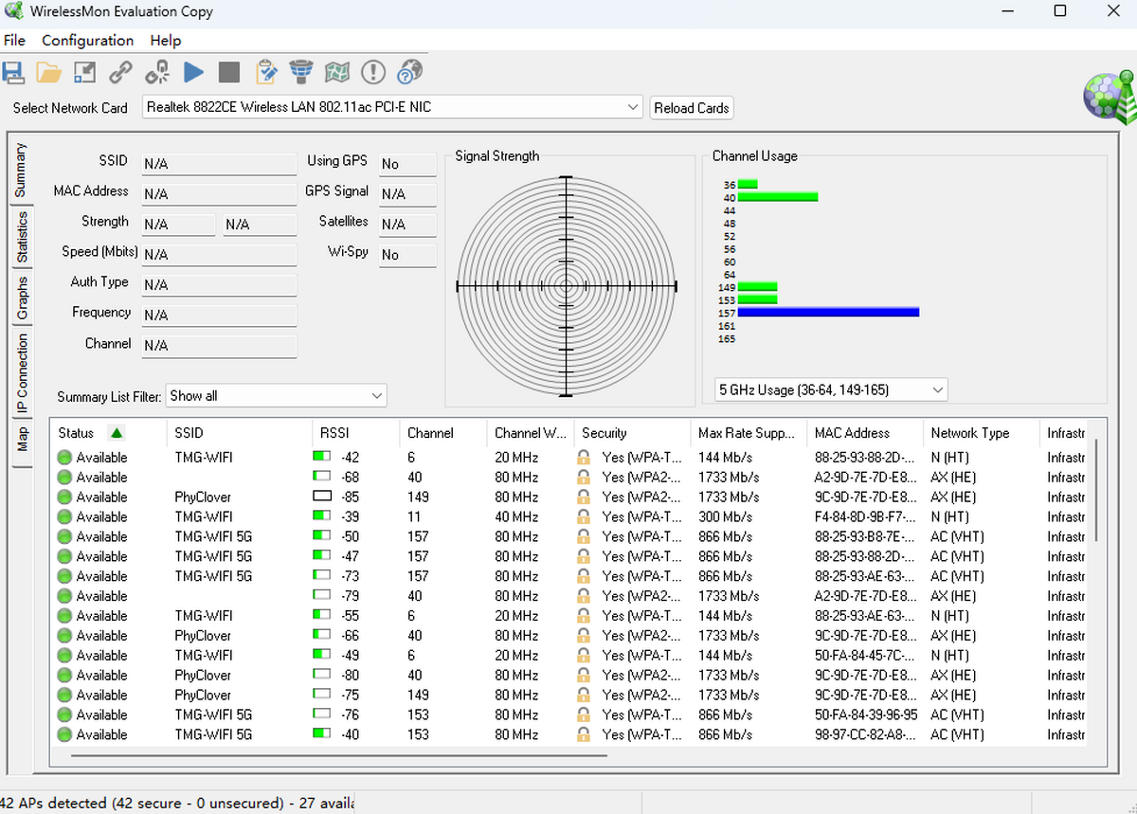The width and height of the screenshot is (1137, 814).
Task: Sort by the Security column header
Action: tap(632, 433)
